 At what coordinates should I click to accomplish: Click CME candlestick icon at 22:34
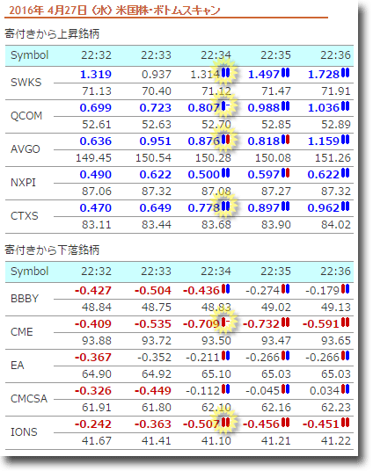pyautogui.click(x=225, y=322)
